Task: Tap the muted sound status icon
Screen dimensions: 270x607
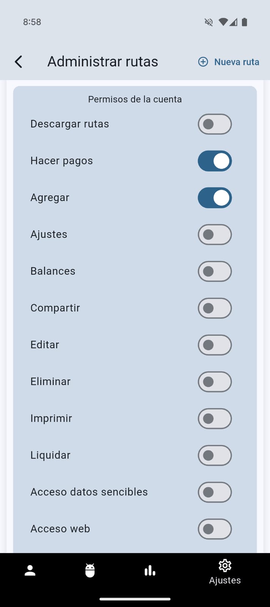Action: click(209, 22)
